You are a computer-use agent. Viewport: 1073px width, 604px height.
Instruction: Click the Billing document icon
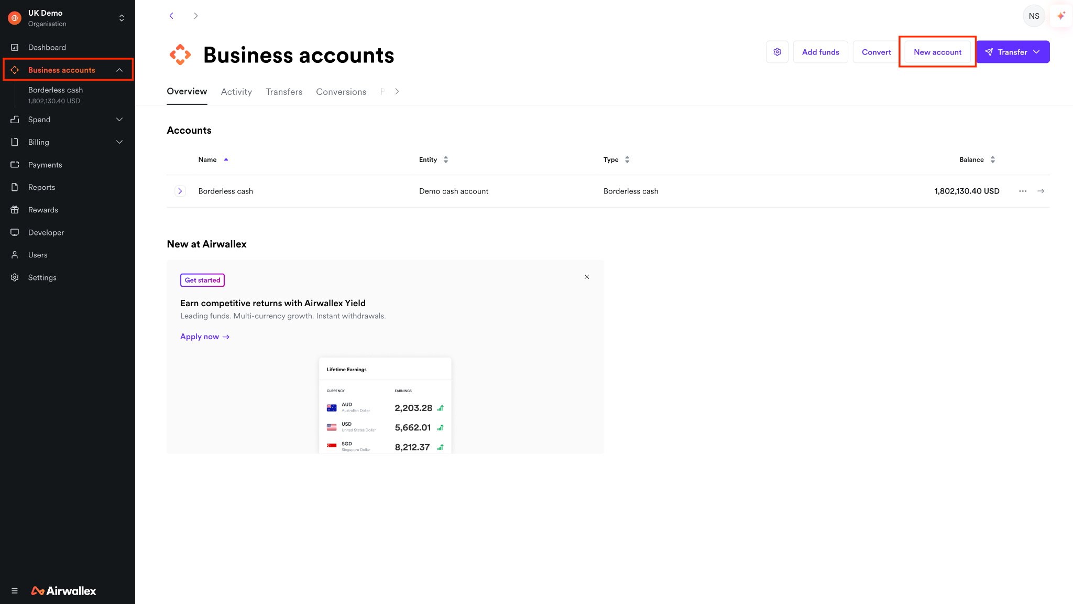tap(15, 142)
